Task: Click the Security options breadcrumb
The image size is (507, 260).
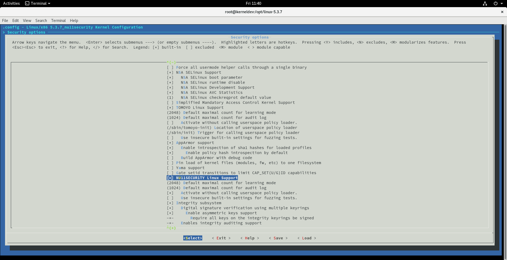Action: (26, 32)
